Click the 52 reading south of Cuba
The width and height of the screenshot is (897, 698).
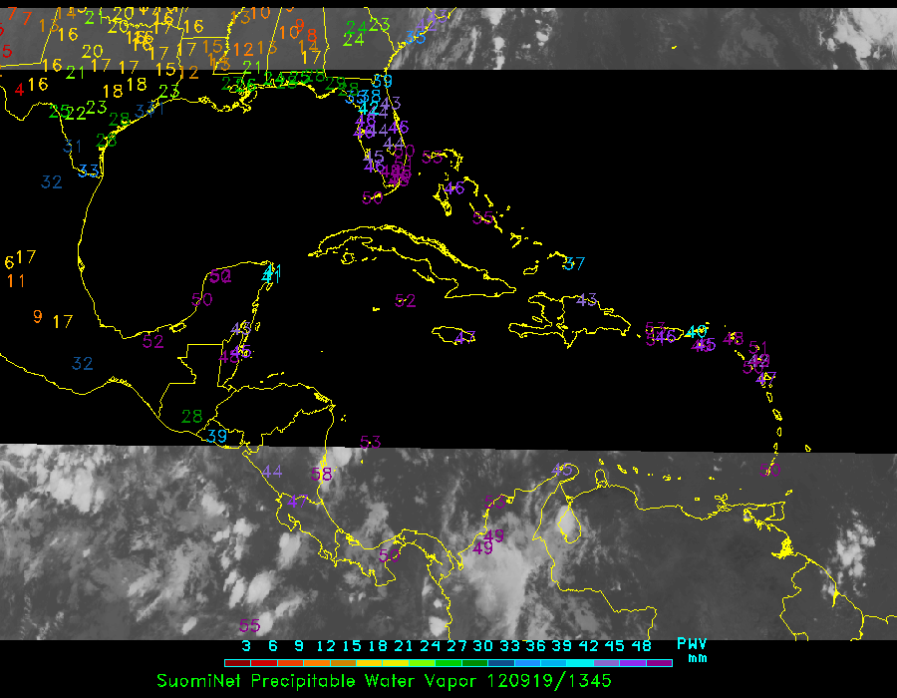pos(405,300)
